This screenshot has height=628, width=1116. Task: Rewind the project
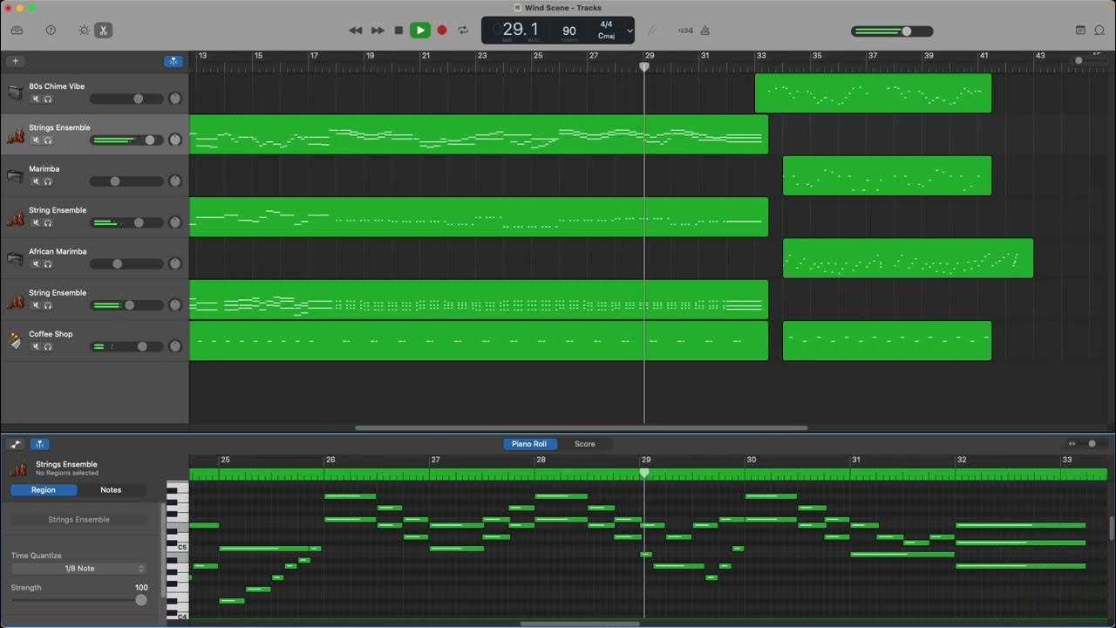(x=355, y=31)
